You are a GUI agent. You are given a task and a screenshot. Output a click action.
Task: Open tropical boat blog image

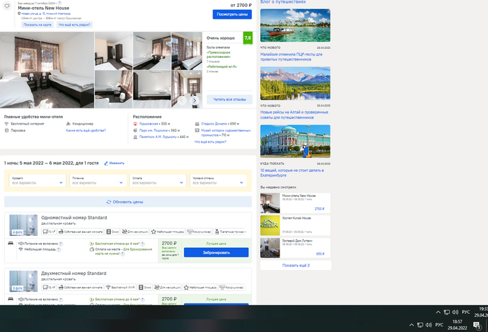click(296, 25)
